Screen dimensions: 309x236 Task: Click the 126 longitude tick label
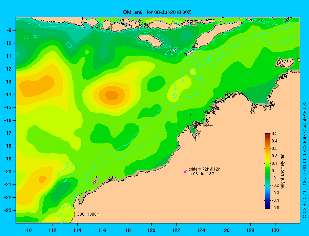[x=226, y=230]
